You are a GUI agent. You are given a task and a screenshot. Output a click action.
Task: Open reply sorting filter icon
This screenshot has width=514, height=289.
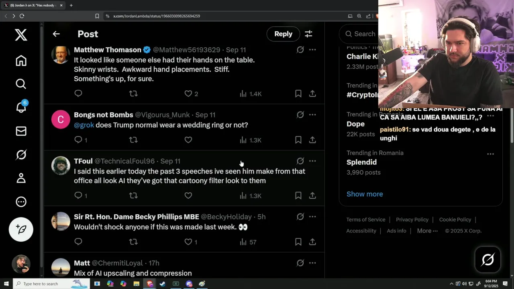(x=308, y=34)
